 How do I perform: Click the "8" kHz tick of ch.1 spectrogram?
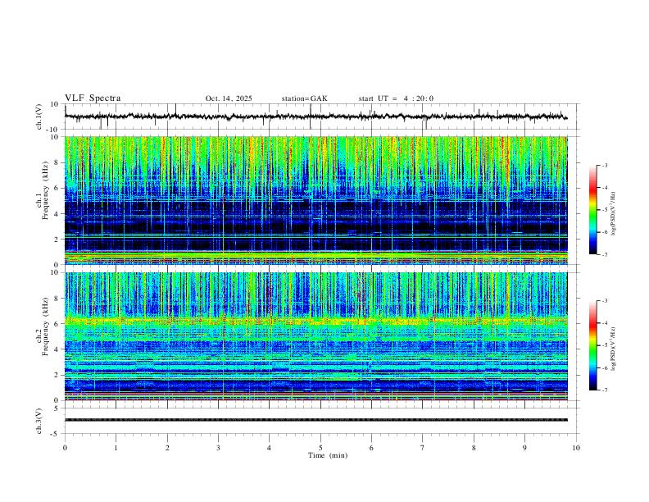pos(57,162)
